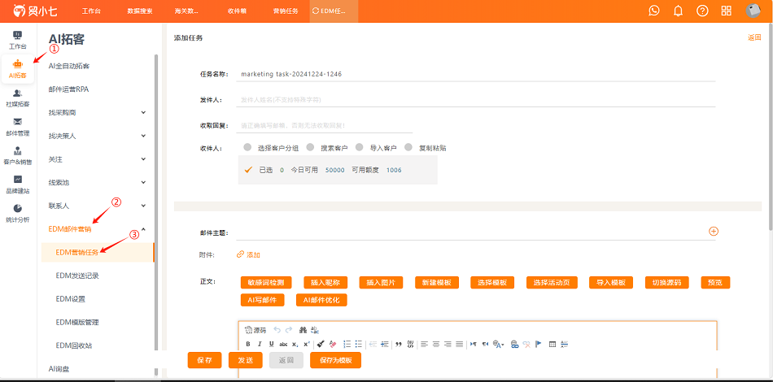Click the 添加 attachment link
The image size is (773, 382).
248,254
